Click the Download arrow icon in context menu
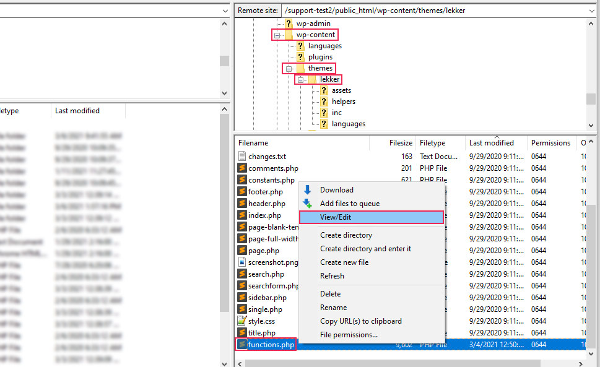 click(308, 190)
